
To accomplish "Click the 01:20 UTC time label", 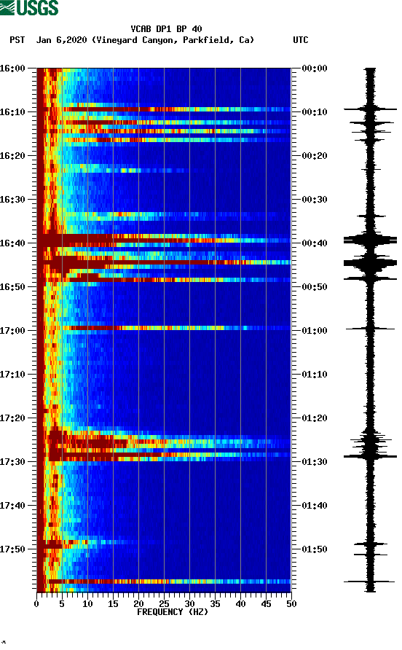I will pyautogui.click(x=315, y=418).
